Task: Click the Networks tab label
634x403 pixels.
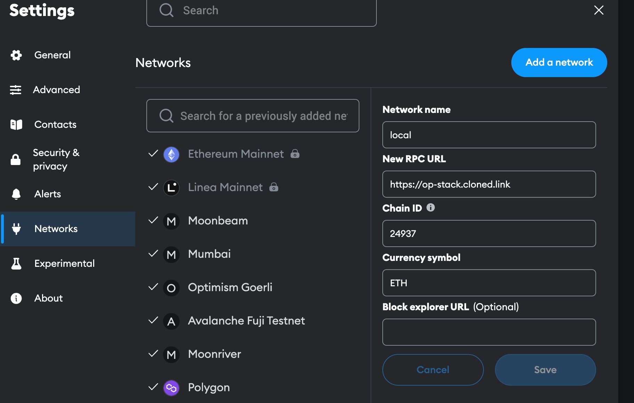Action: (56, 229)
